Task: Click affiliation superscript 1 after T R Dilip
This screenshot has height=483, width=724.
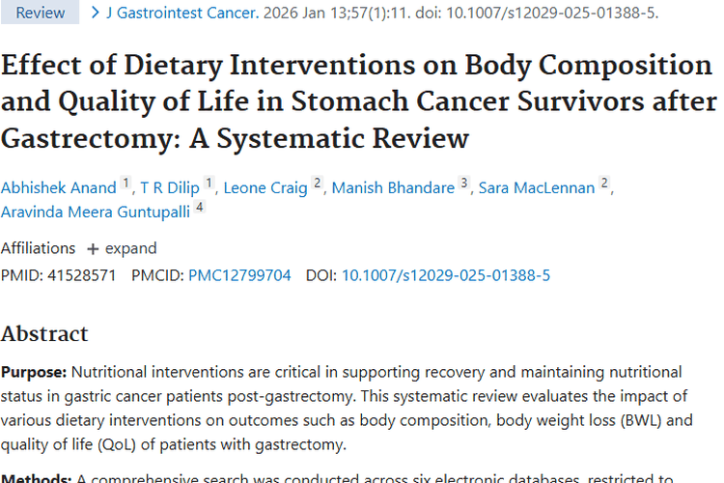Action: tap(210, 185)
